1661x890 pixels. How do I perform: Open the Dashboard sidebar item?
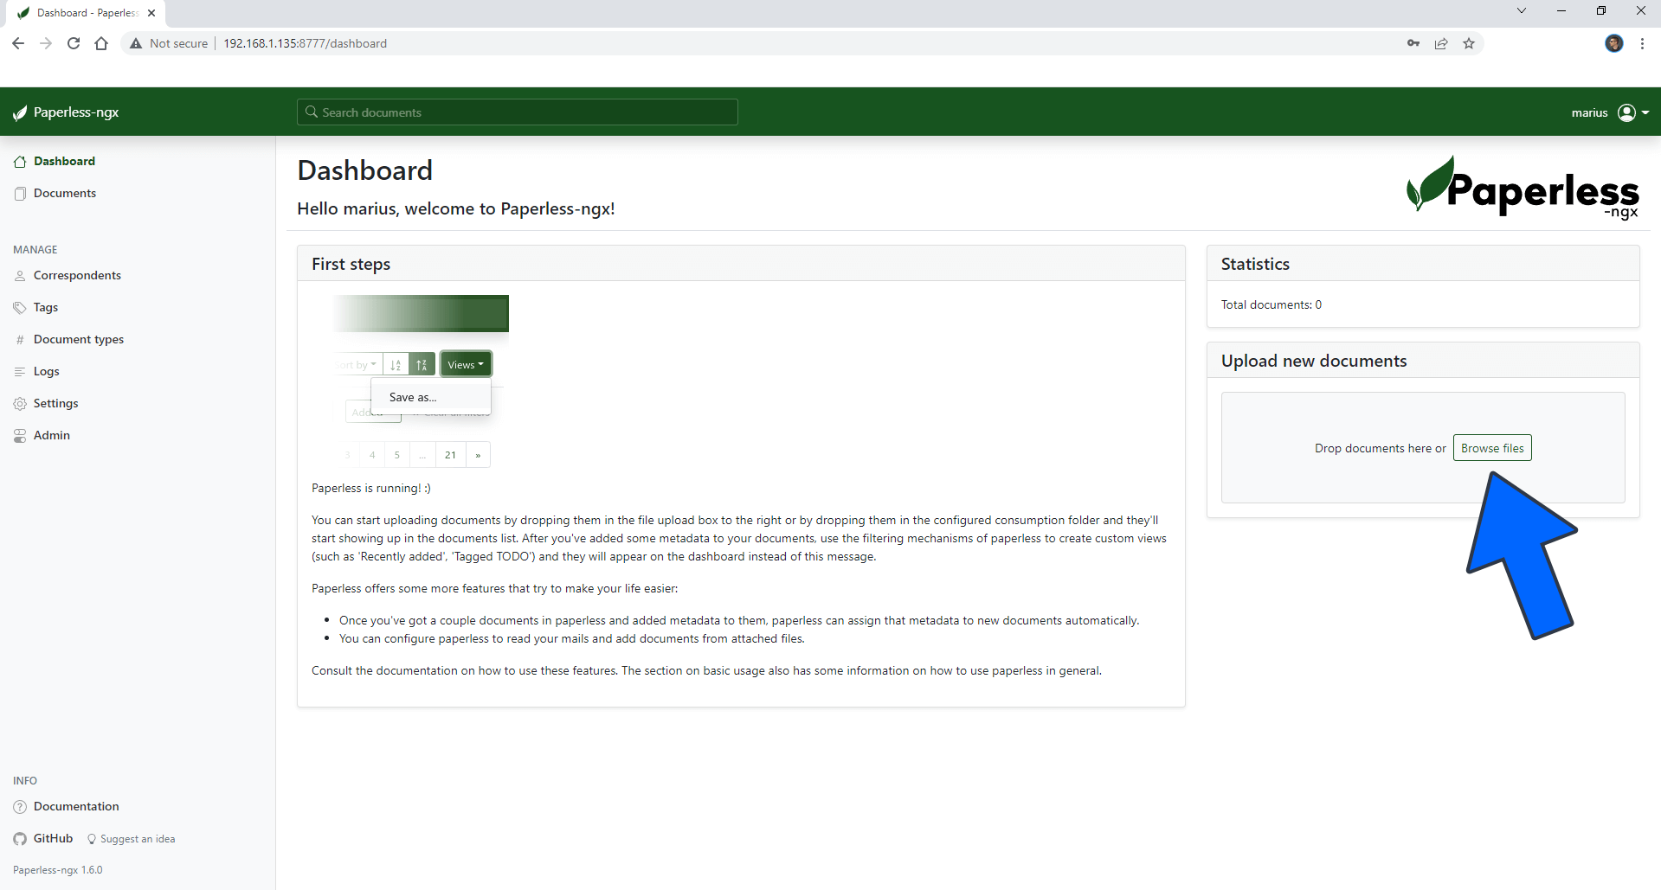point(64,161)
